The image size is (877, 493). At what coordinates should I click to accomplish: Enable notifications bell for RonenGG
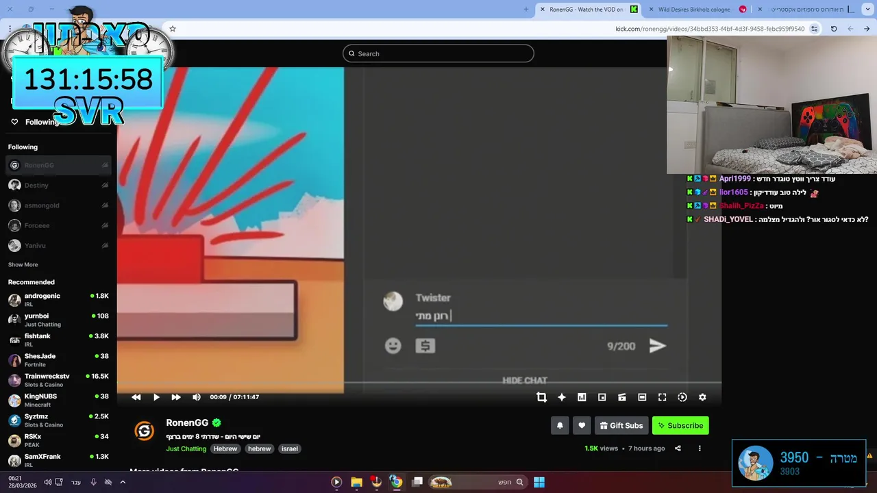tap(560, 425)
